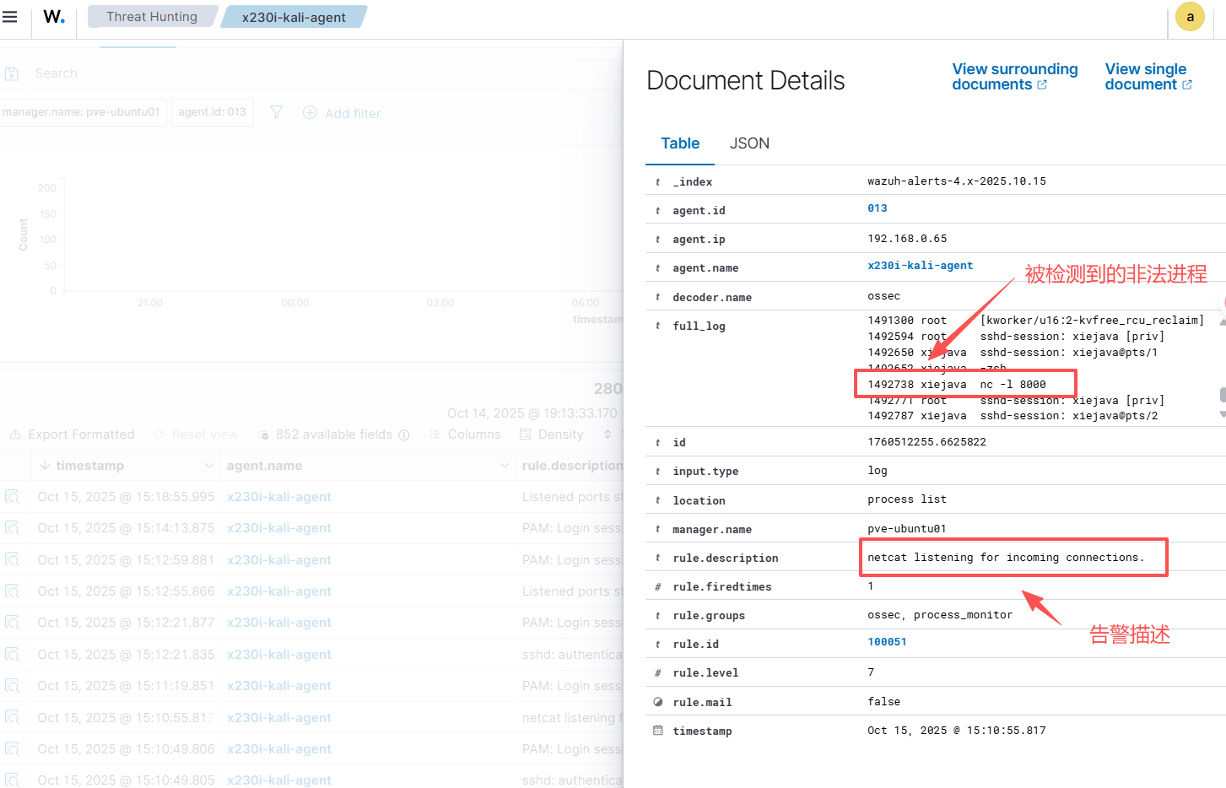Image resolution: width=1226 pixels, height=788 pixels.
Task: Select manager.name value pve-ubuntu01
Action: click(x=907, y=529)
